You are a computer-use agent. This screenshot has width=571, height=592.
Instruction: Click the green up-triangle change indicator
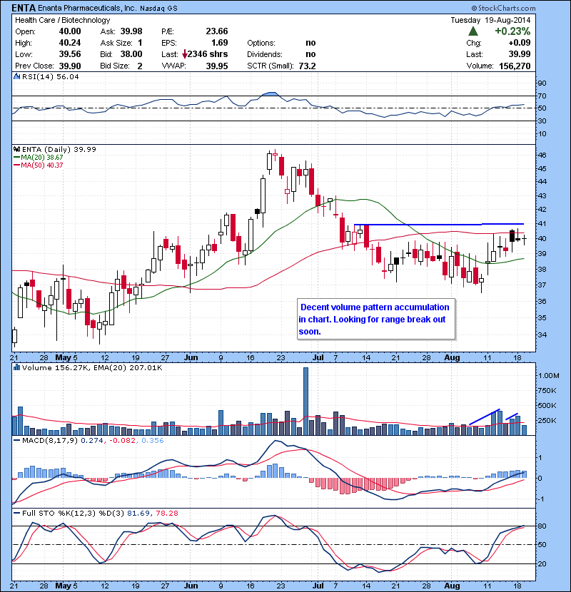[x=473, y=31]
